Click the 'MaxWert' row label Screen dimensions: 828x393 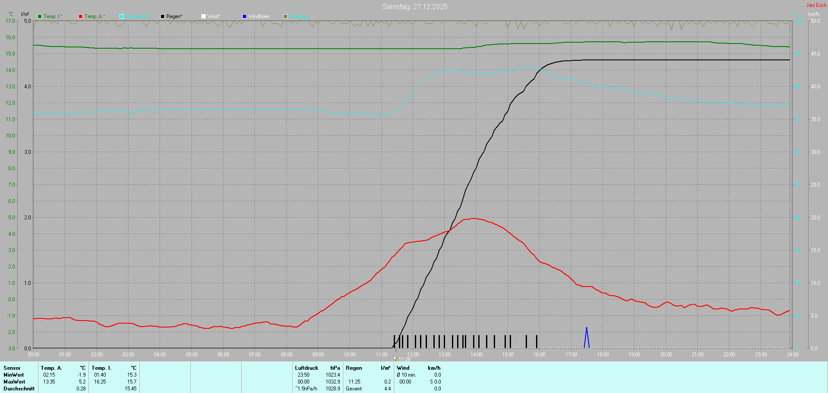click(x=14, y=382)
